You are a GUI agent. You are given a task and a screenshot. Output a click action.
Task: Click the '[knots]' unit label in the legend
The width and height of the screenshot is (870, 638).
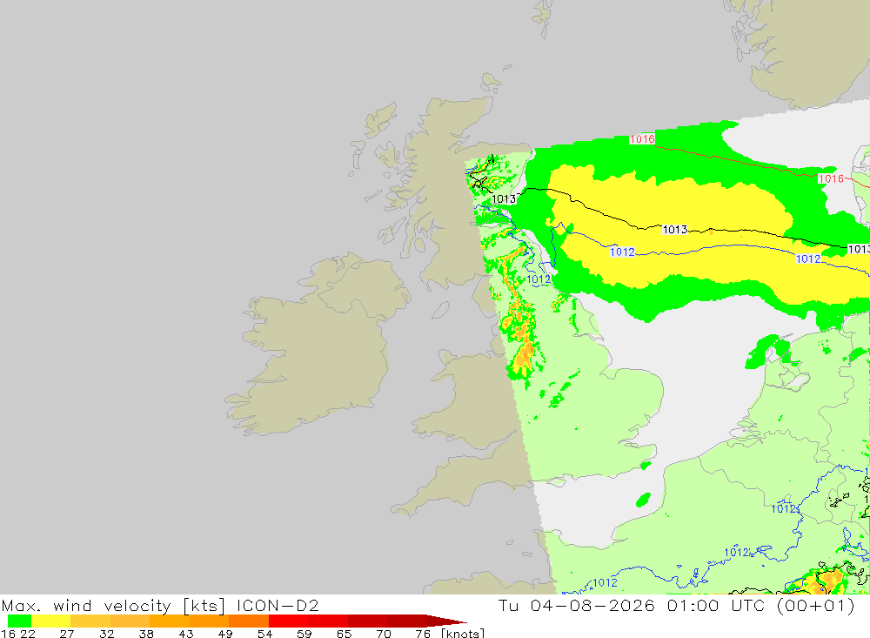point(462,633)
